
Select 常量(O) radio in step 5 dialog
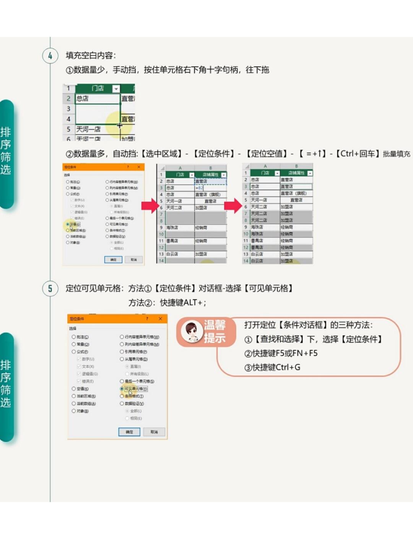[x=74, y=344]
